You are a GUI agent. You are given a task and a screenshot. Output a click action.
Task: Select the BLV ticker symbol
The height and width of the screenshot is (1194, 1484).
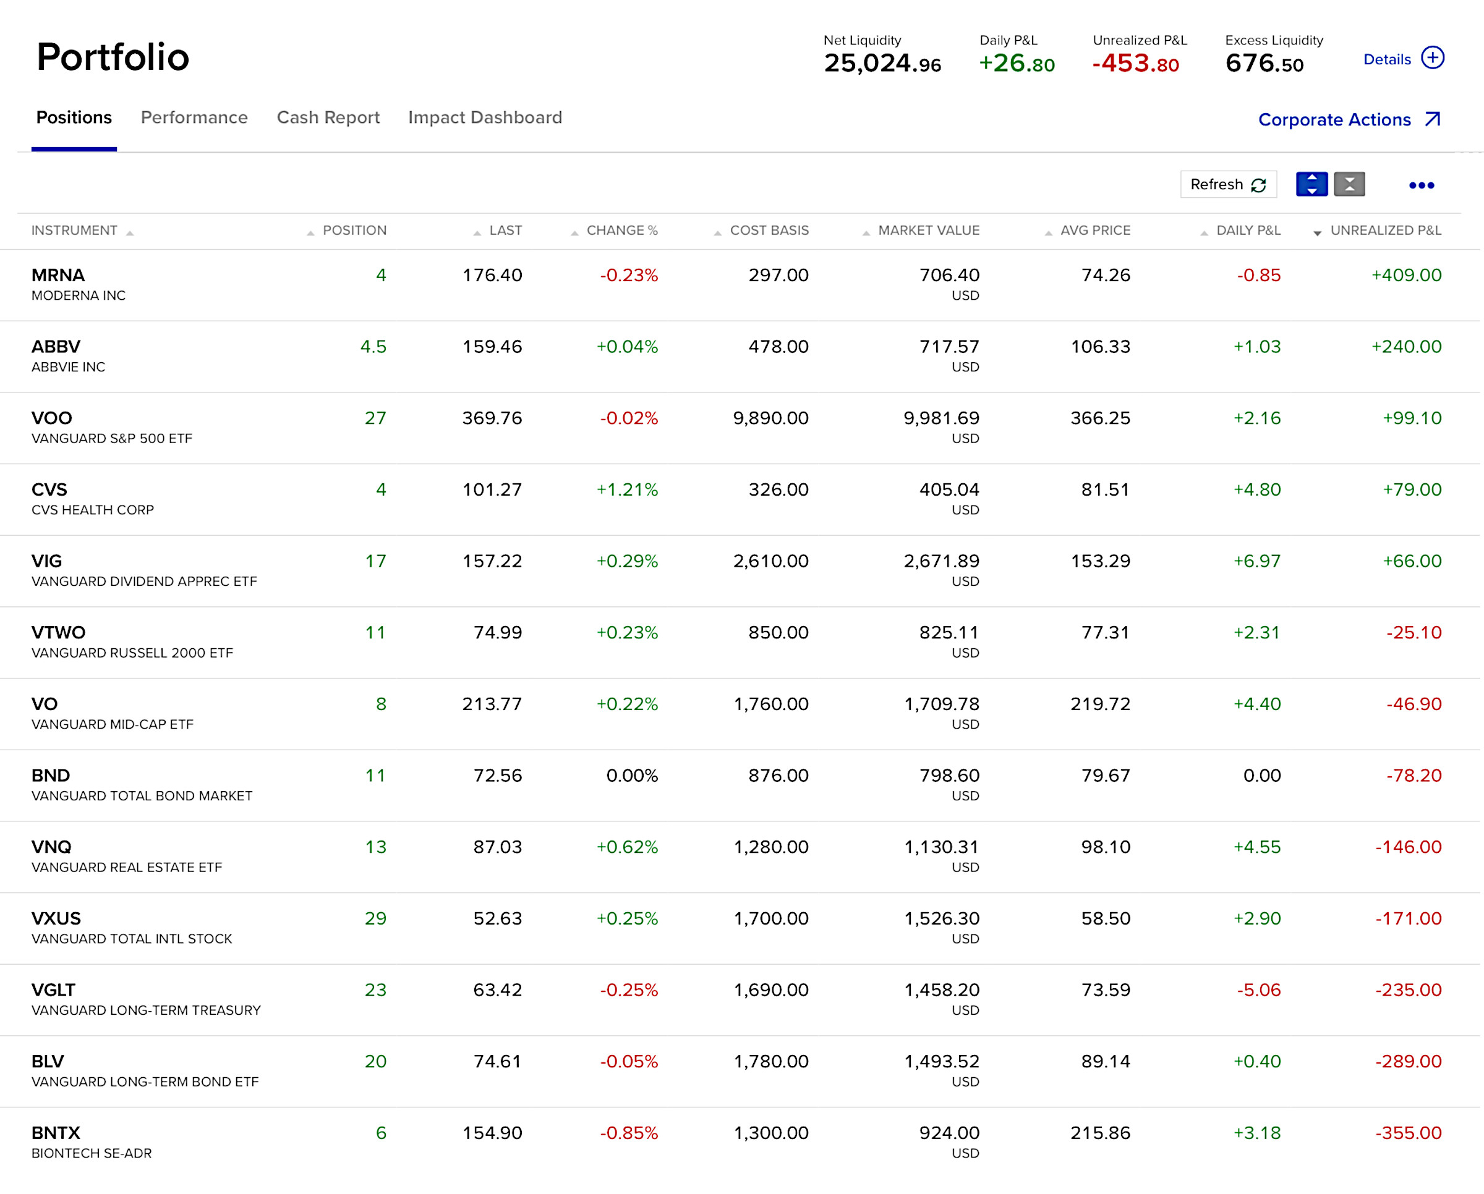48,1062
